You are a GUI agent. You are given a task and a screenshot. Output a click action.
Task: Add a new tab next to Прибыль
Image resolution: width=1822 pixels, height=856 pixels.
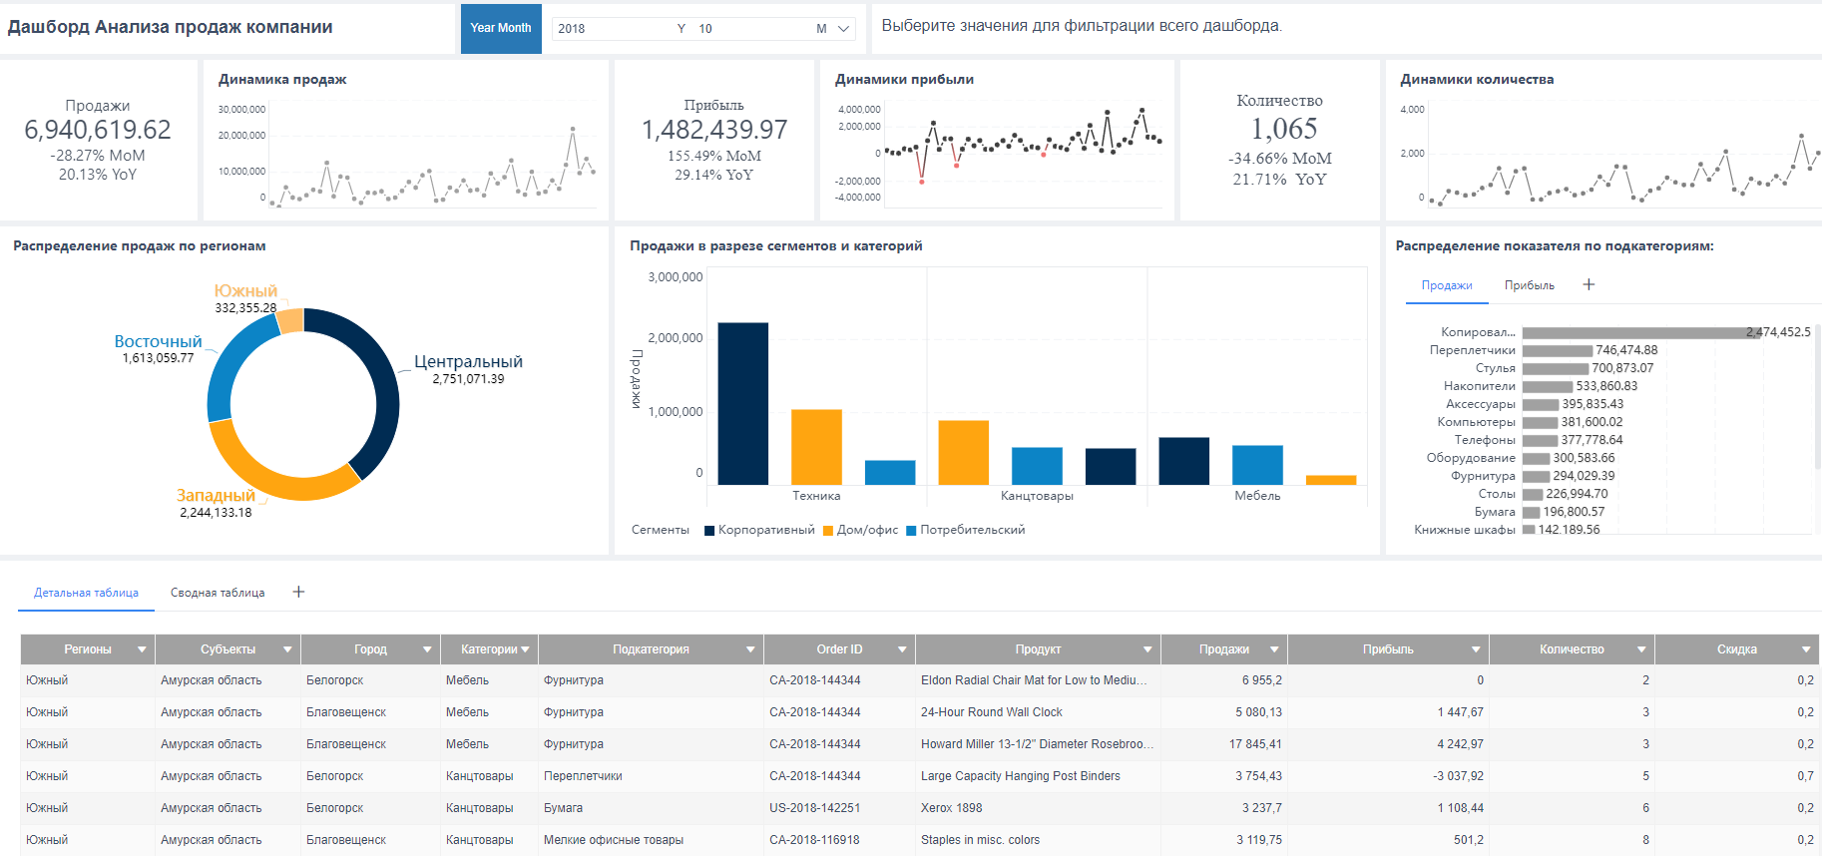pyautogui.click(x=1589, y=285)
